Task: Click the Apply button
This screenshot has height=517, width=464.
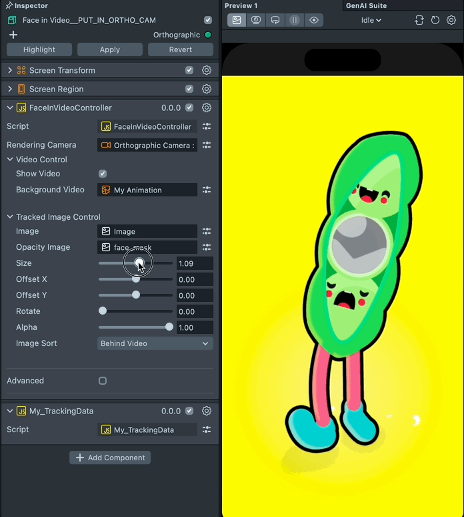Action: tap(110, 49)
